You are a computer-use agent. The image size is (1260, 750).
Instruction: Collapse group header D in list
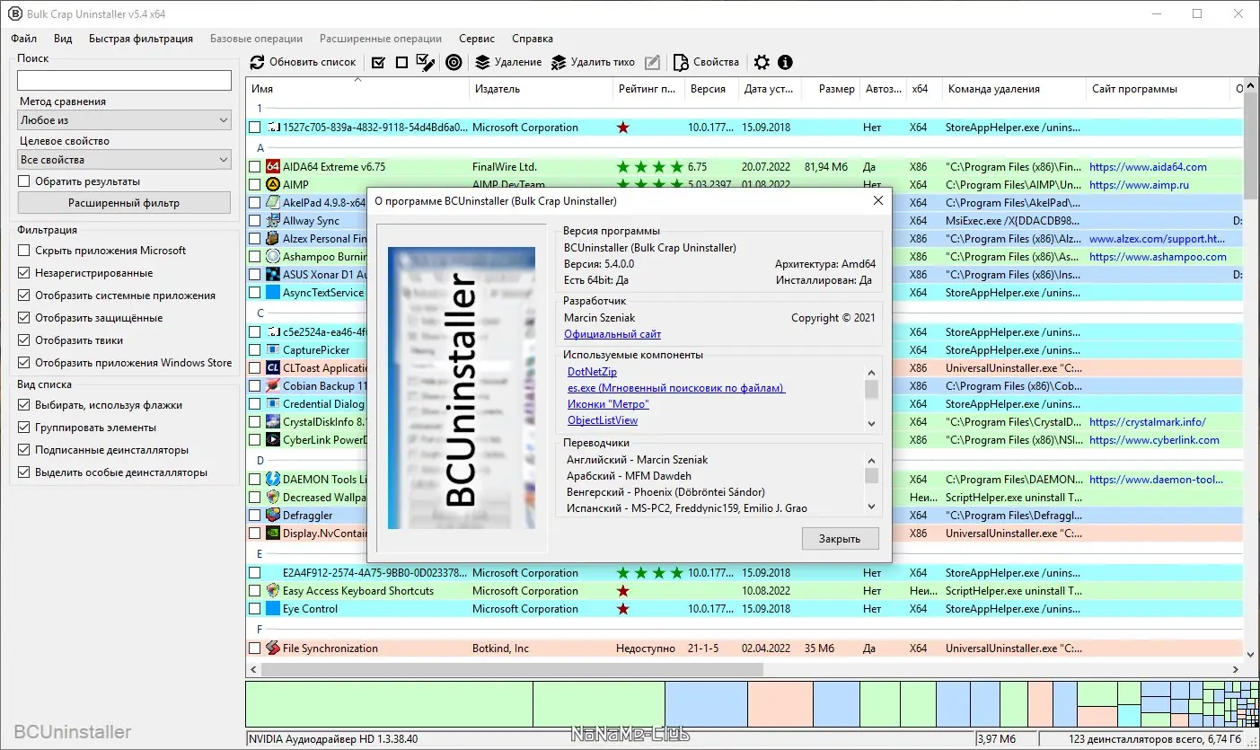[x=260, y=460]
